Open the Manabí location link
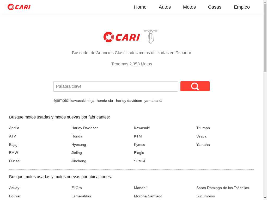This screenshot has height=200, width=267. click(x=140, y=188)
